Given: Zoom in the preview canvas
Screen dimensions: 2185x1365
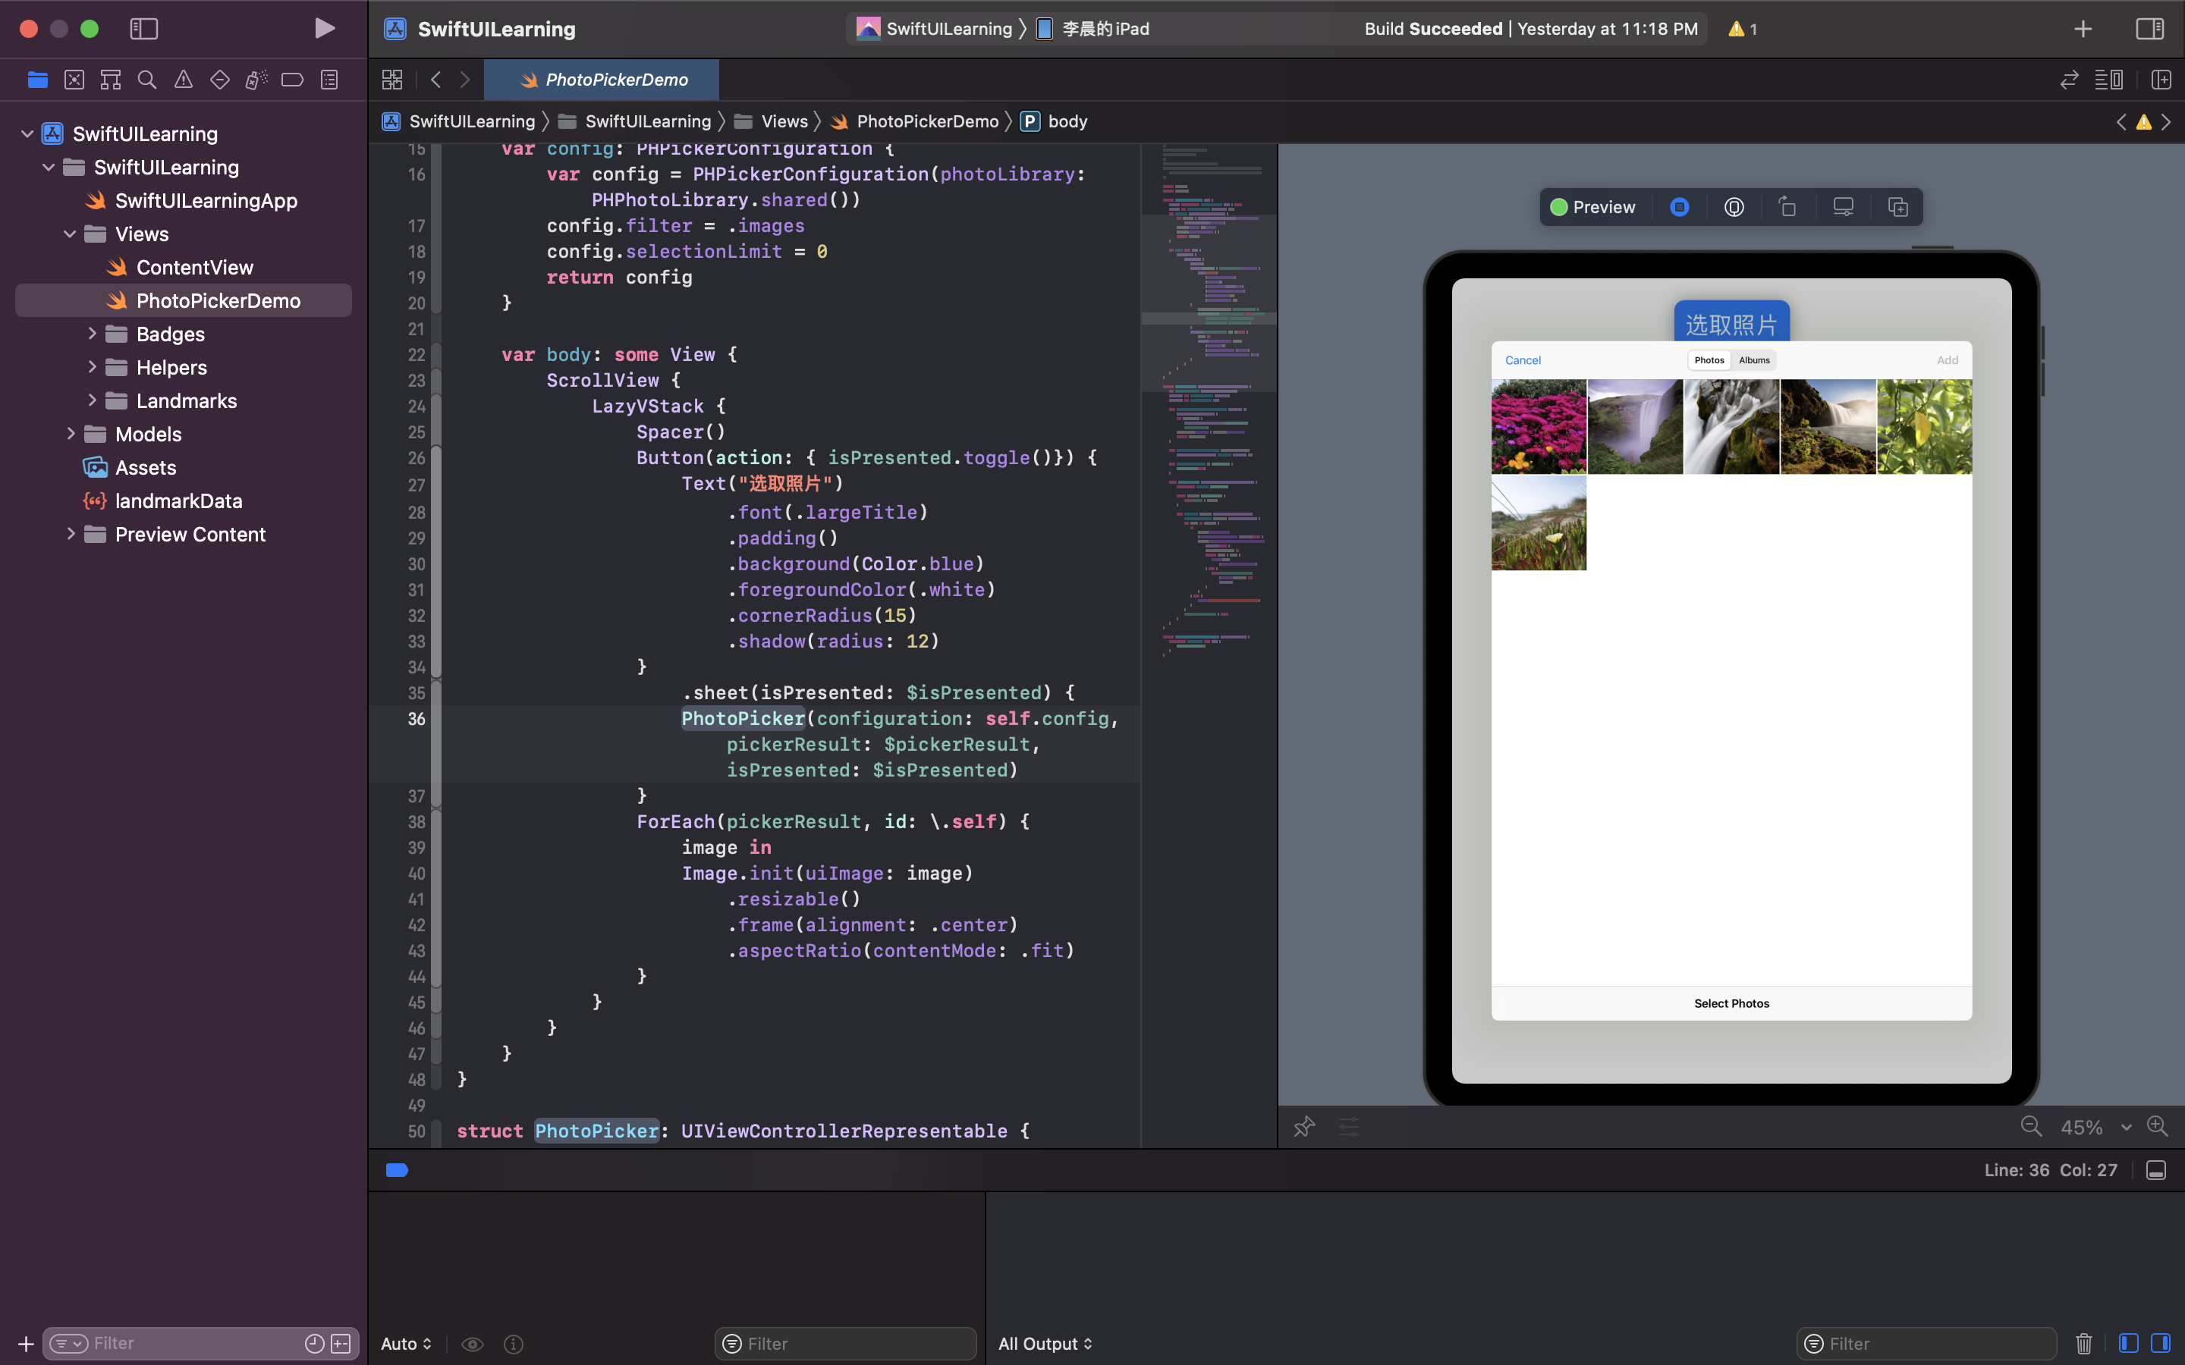Looking at the screenshot, I should (2157, 1127).
